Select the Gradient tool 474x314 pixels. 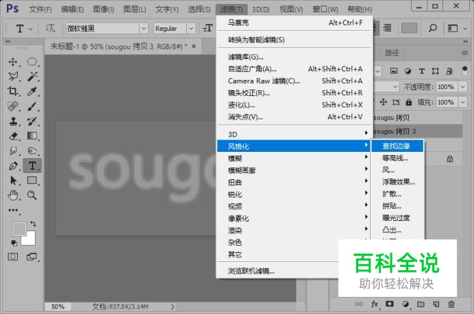pos(32,136)
